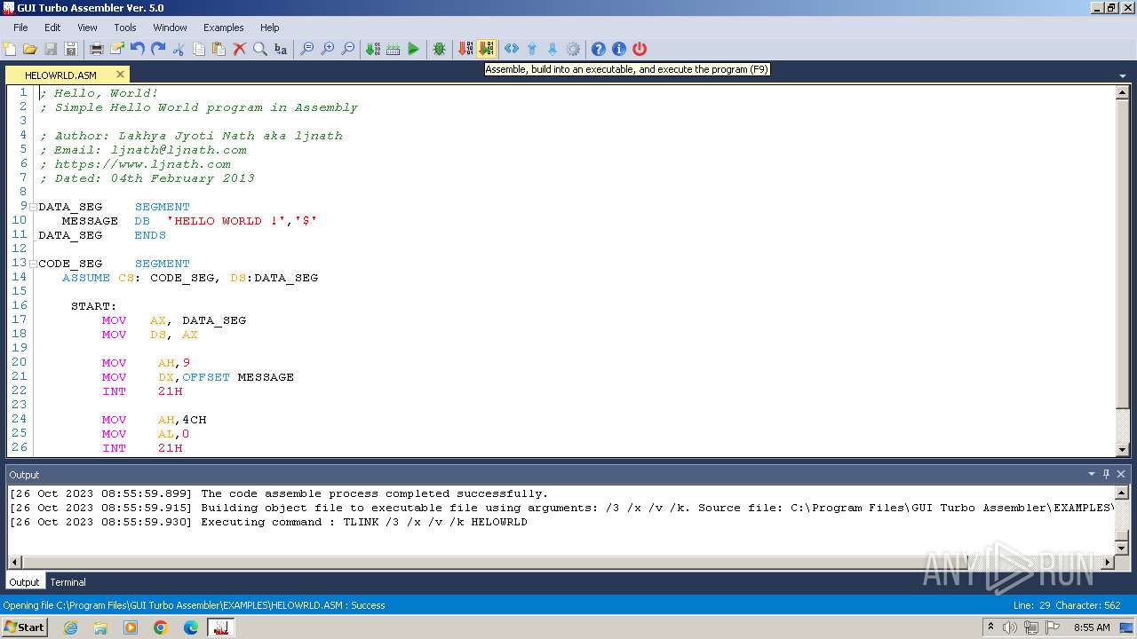
Task: Click the first zoom magnifier icon
Action: [306, 49]
